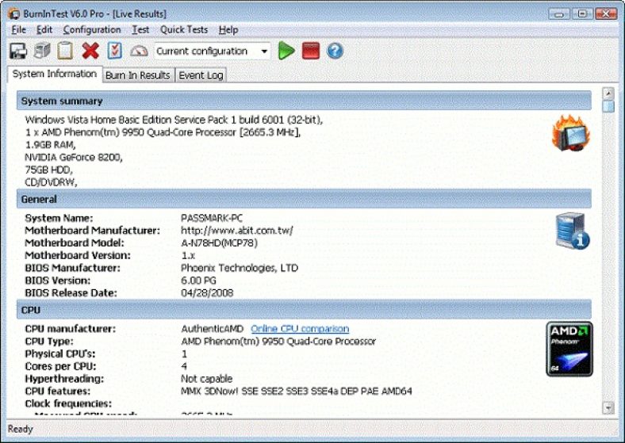The height and width of the screenshot is (443, 625).
Task: Click the scrollbar down arrow
Action: pos(608,407)
